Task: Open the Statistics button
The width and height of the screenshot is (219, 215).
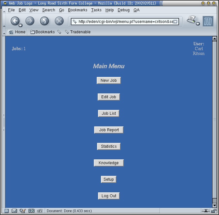Action: tap(109, 146)
